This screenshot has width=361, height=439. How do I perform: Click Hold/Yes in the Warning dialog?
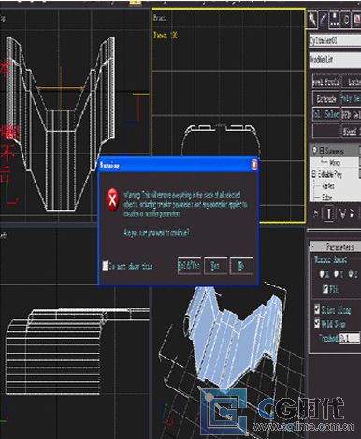189,266
